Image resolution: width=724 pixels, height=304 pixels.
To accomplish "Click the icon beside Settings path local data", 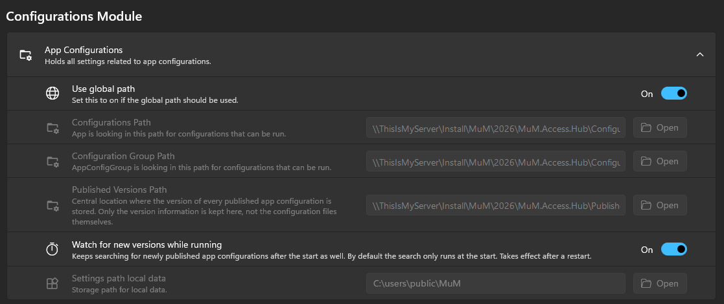I will click(52, 283).
